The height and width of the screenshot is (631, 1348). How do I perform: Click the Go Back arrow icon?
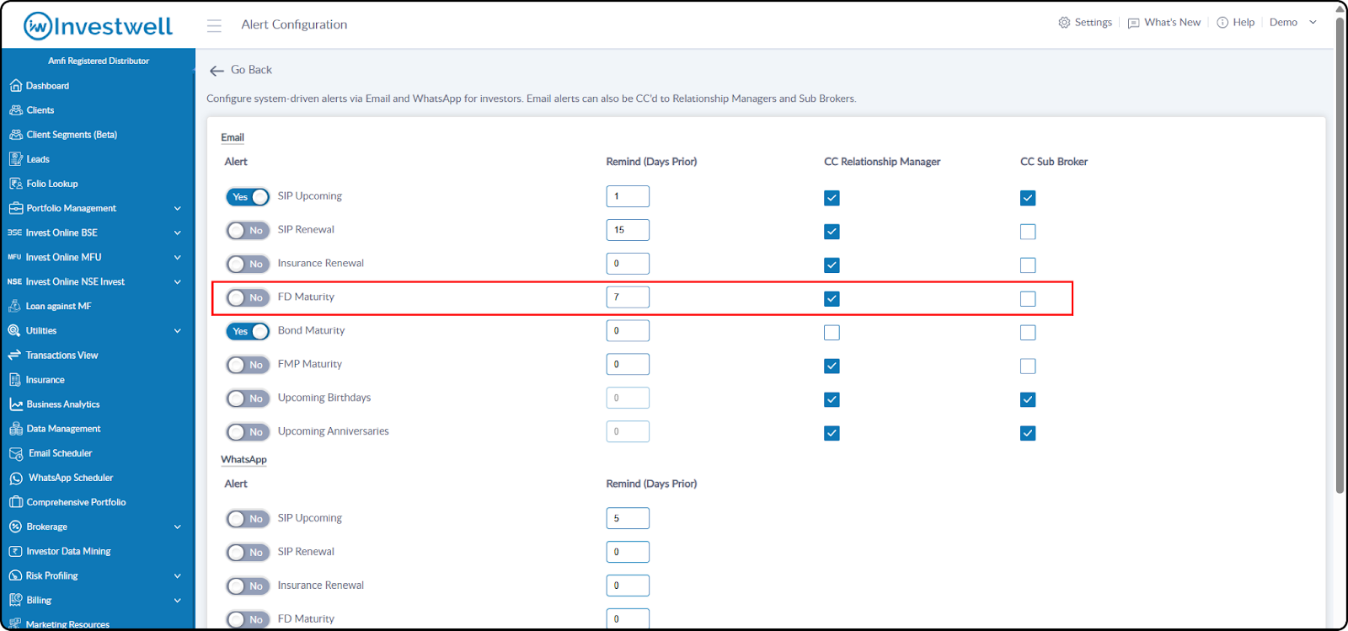click(x=217, y=71)
